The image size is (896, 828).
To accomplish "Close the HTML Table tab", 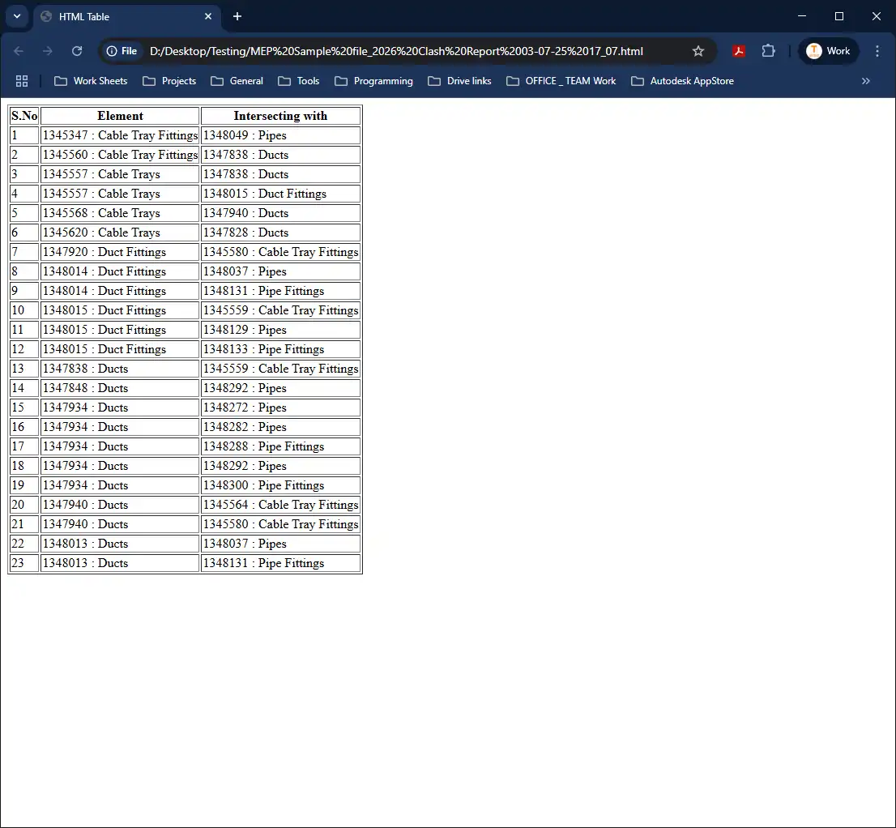I will point(208,16).
